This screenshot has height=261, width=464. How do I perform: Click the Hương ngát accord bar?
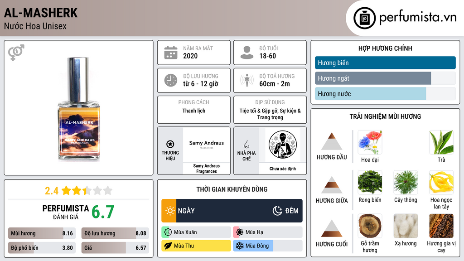click(x=385, y=78)
